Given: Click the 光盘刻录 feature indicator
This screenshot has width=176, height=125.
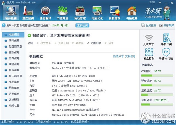Looking at the screenshot, I should click(94, 43).
